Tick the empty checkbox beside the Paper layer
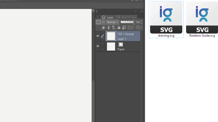Image resolution: width=218 pixels, height=122 pixels. coord(103,47)
